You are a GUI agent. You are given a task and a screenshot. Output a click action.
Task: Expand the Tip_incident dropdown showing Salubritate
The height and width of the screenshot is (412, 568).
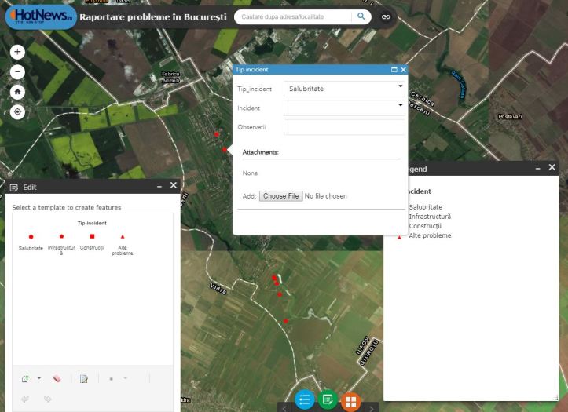click(400, 89)
